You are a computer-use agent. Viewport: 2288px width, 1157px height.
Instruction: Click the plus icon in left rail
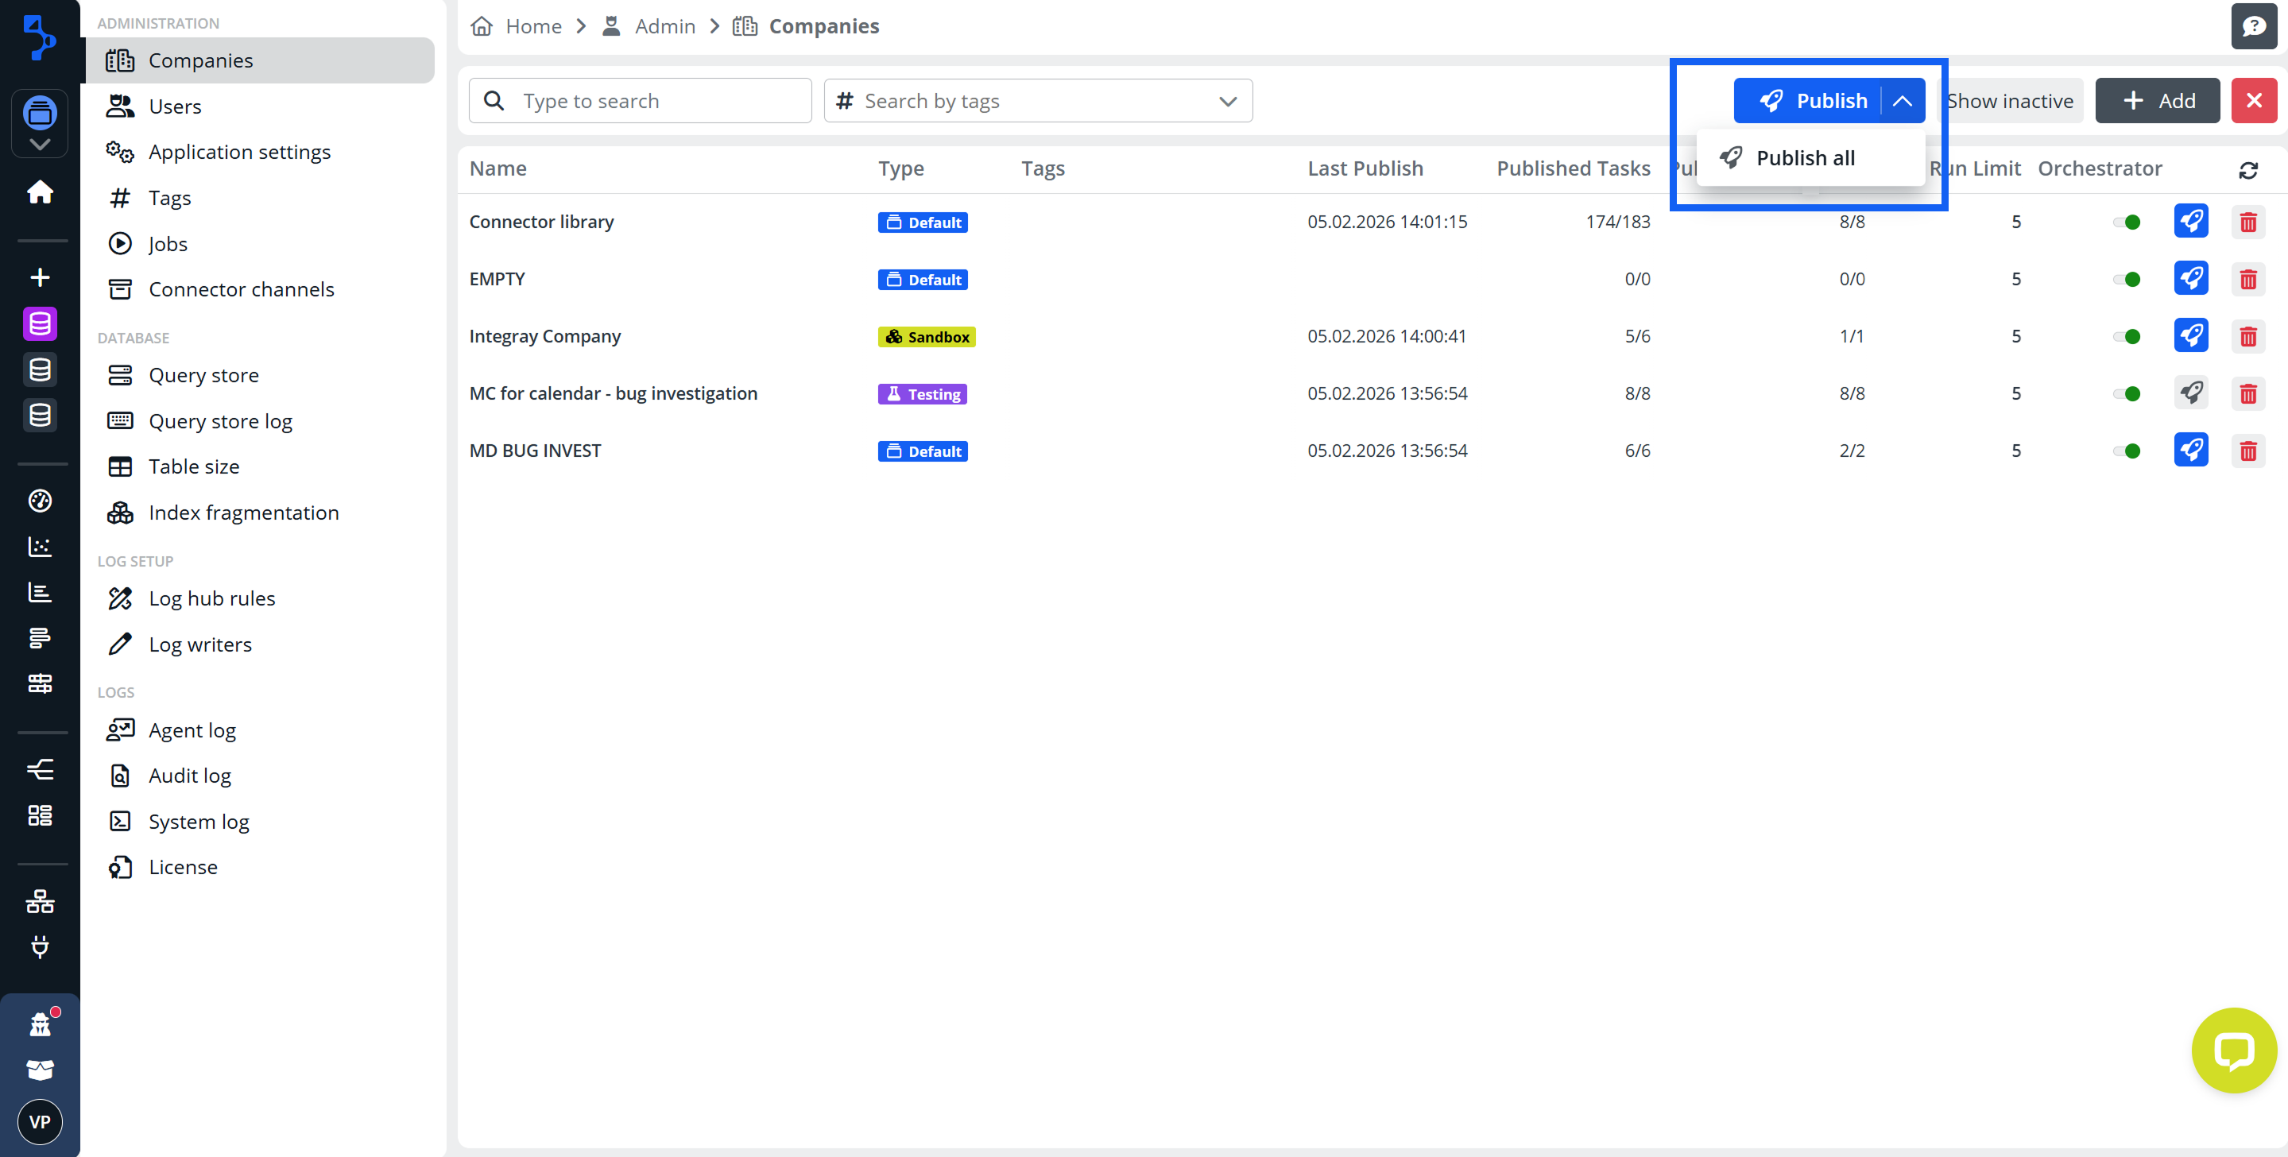40,277
